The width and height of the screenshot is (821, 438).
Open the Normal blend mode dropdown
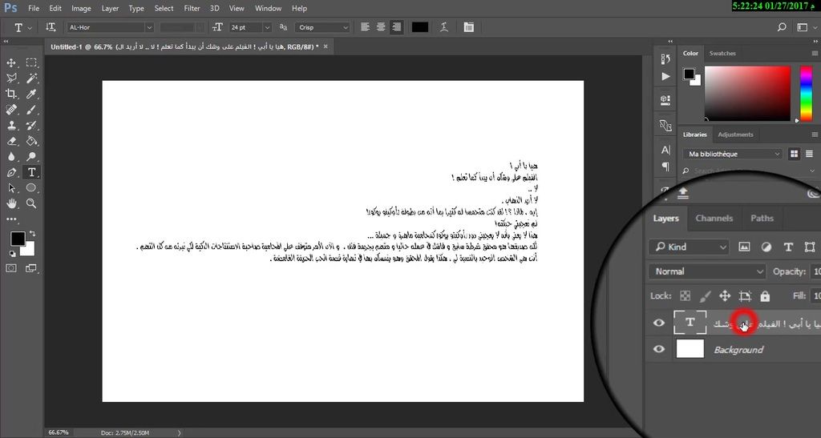[707, 271]
